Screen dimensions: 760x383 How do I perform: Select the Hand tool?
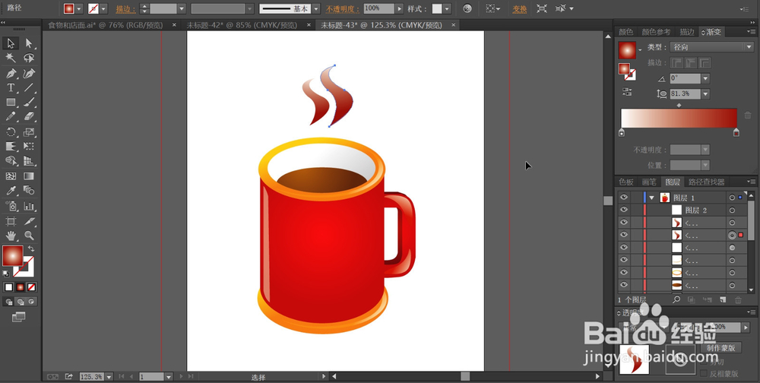coord(11,236)
